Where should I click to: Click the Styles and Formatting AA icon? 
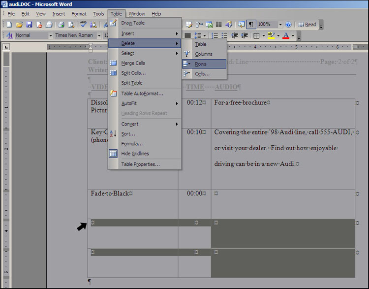click(9, 35)
